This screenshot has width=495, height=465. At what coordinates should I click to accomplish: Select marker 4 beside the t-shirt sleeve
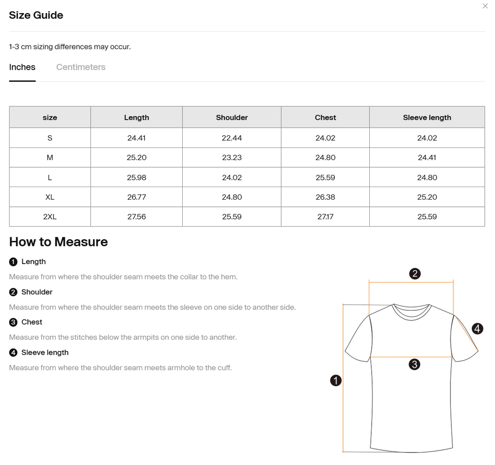(x=478, y=329)
